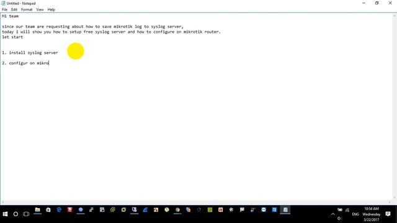Open the View menu
This screenshot has height=223, width=397.
(x=40, y=10)
